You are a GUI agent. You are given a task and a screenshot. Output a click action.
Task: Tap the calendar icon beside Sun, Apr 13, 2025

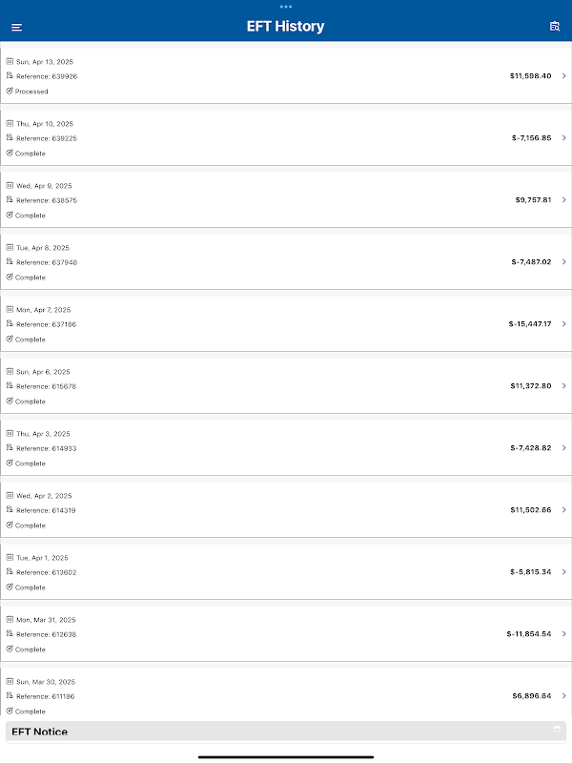click(10, 61)
